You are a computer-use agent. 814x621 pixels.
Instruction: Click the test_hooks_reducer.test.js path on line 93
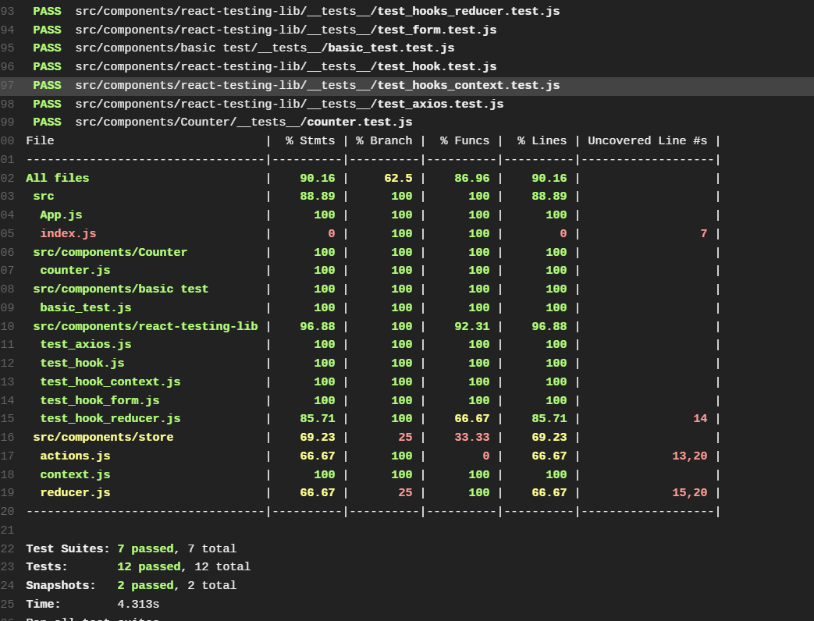coord(317,11)
